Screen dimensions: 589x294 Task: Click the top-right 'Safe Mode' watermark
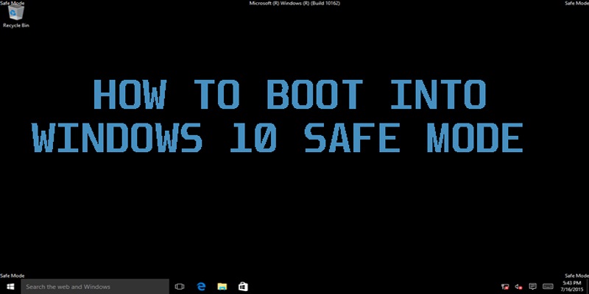coord(576,3)
